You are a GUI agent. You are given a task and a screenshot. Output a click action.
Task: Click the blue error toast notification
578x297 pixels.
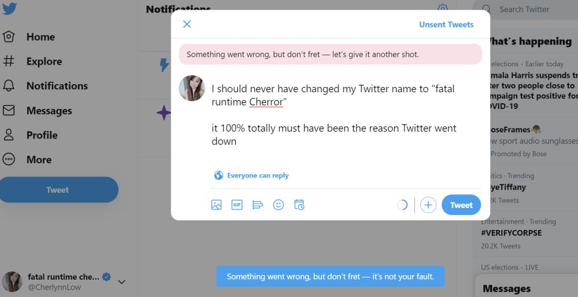[330, 276]
